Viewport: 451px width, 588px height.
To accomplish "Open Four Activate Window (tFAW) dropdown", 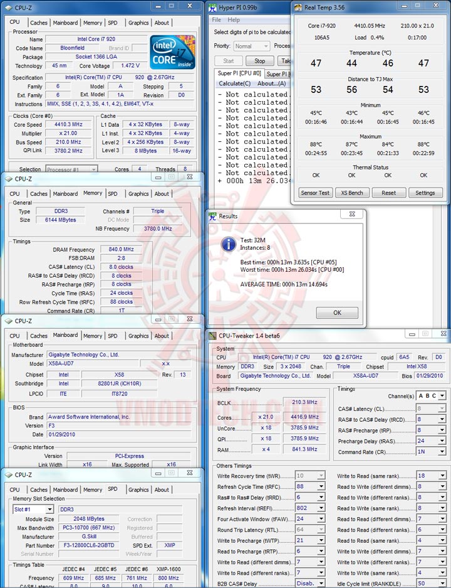I will coord(321,519).
